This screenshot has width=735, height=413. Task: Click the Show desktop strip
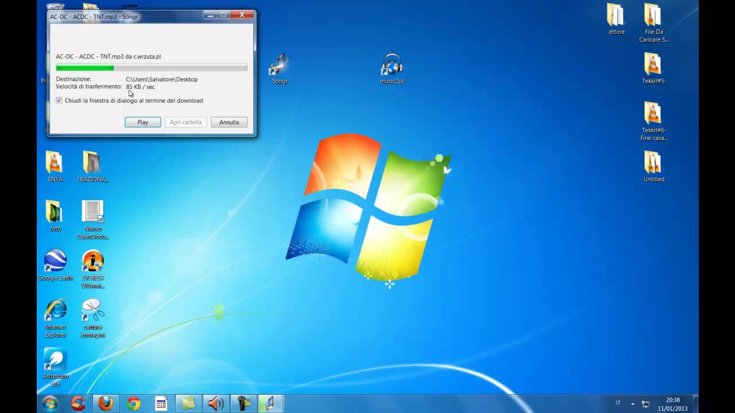pos(695,404)
